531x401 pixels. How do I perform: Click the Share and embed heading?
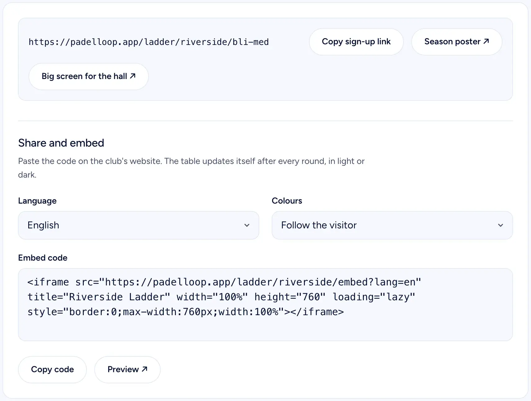pos(61,143)
